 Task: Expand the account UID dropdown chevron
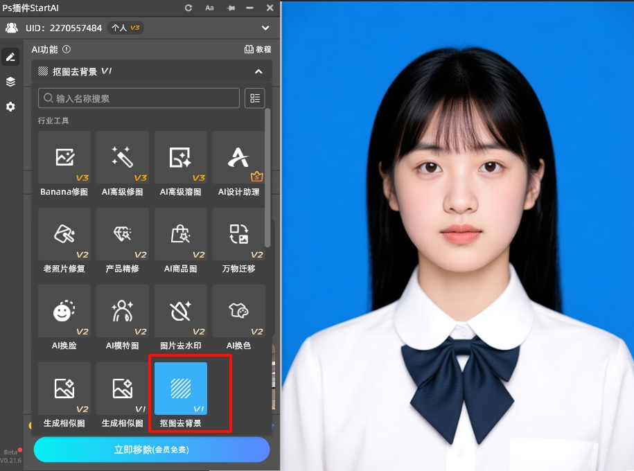pyautogui.click(x=265, y=28)
